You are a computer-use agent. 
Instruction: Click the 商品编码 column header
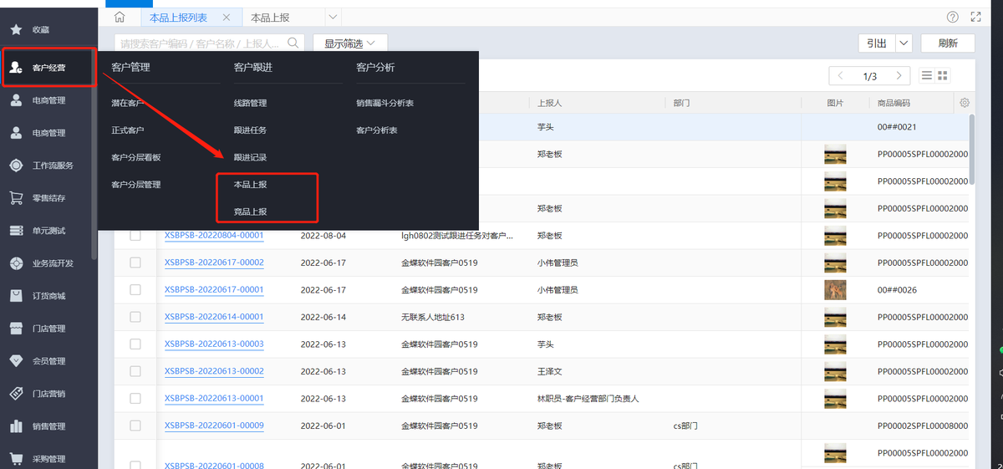coord(894,103)
